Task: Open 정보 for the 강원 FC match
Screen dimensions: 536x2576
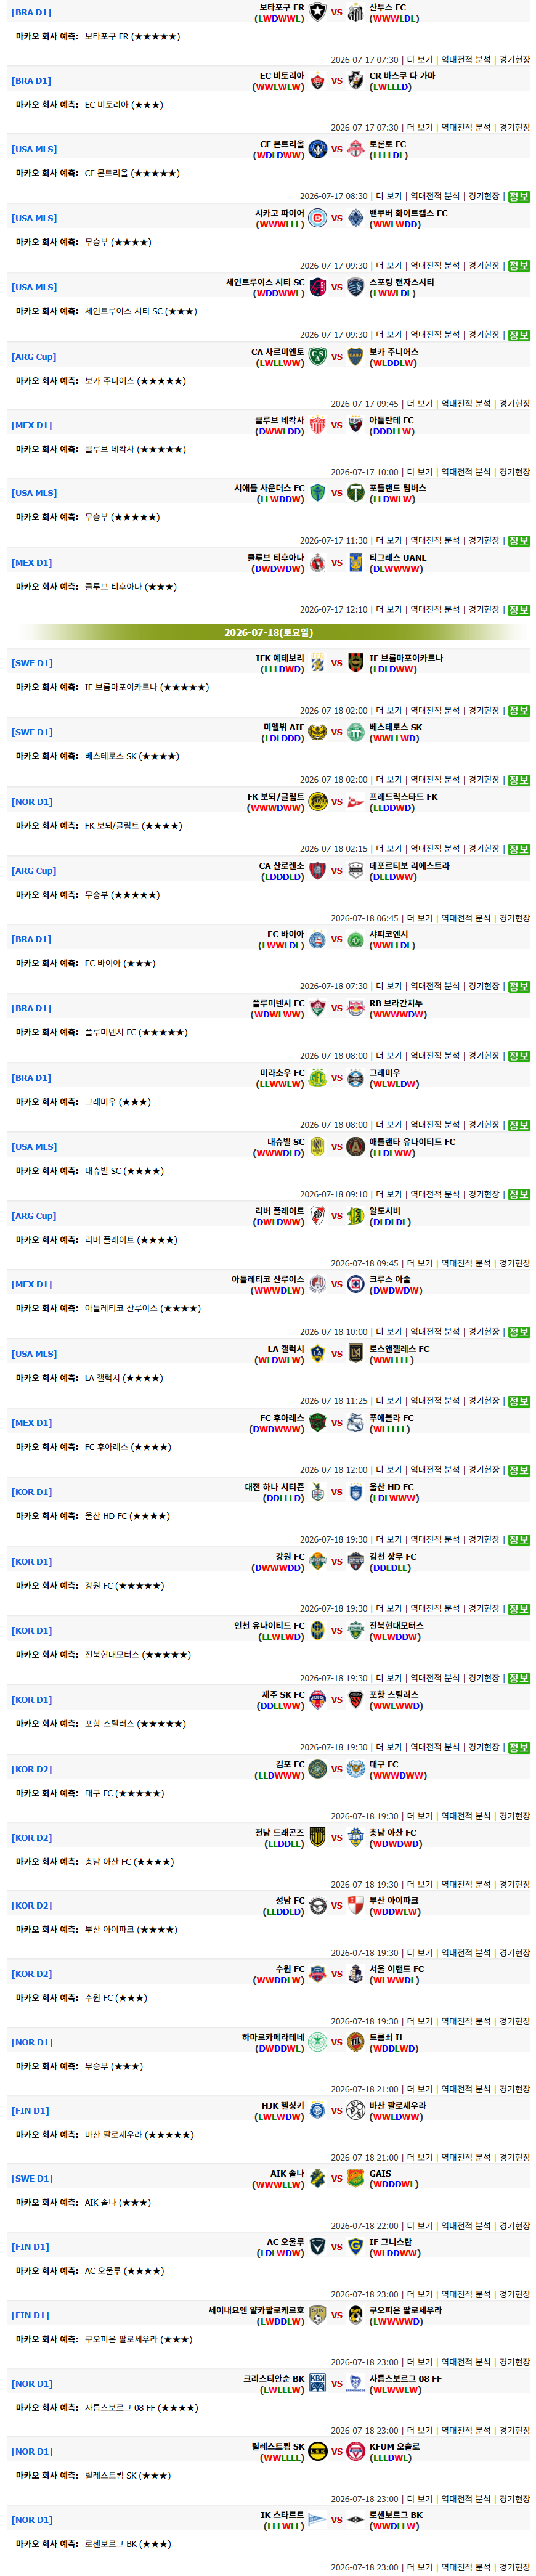Action: point(519,1609)
